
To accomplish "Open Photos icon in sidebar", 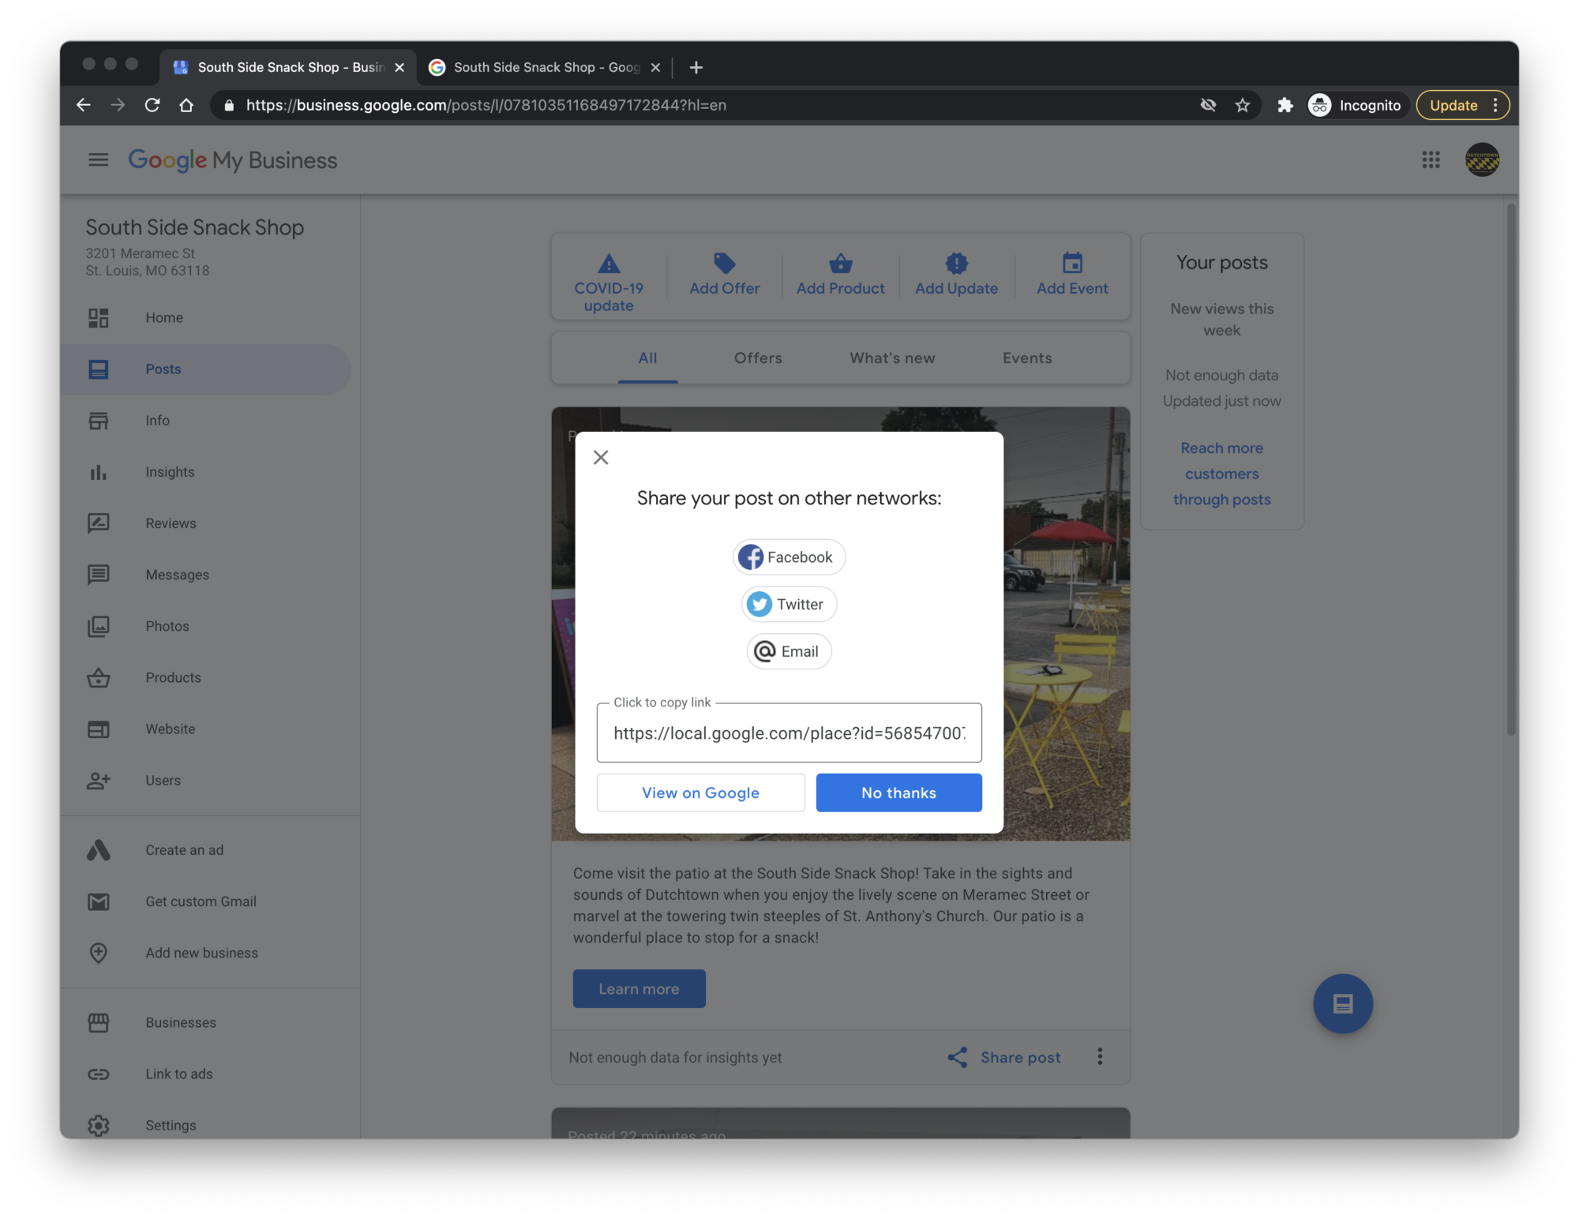I will click(x=99, y=627).
